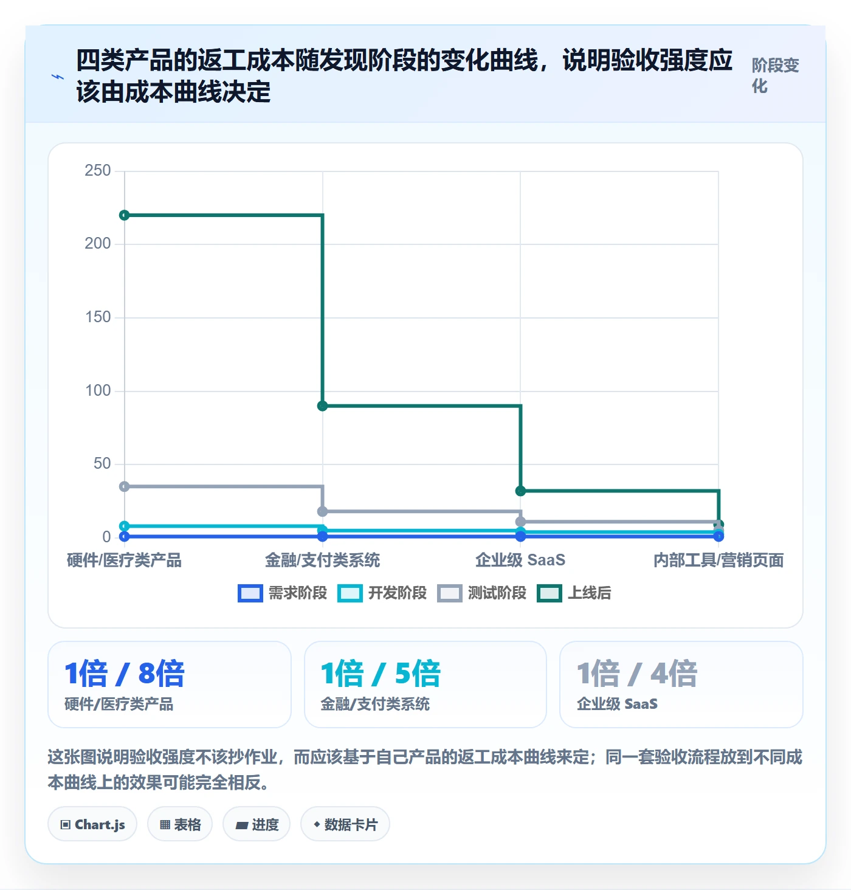Screen dimensions: 851x890
Task: Click the 企业级 SaaS x-axis label
Action: click(x=520, y=560)
